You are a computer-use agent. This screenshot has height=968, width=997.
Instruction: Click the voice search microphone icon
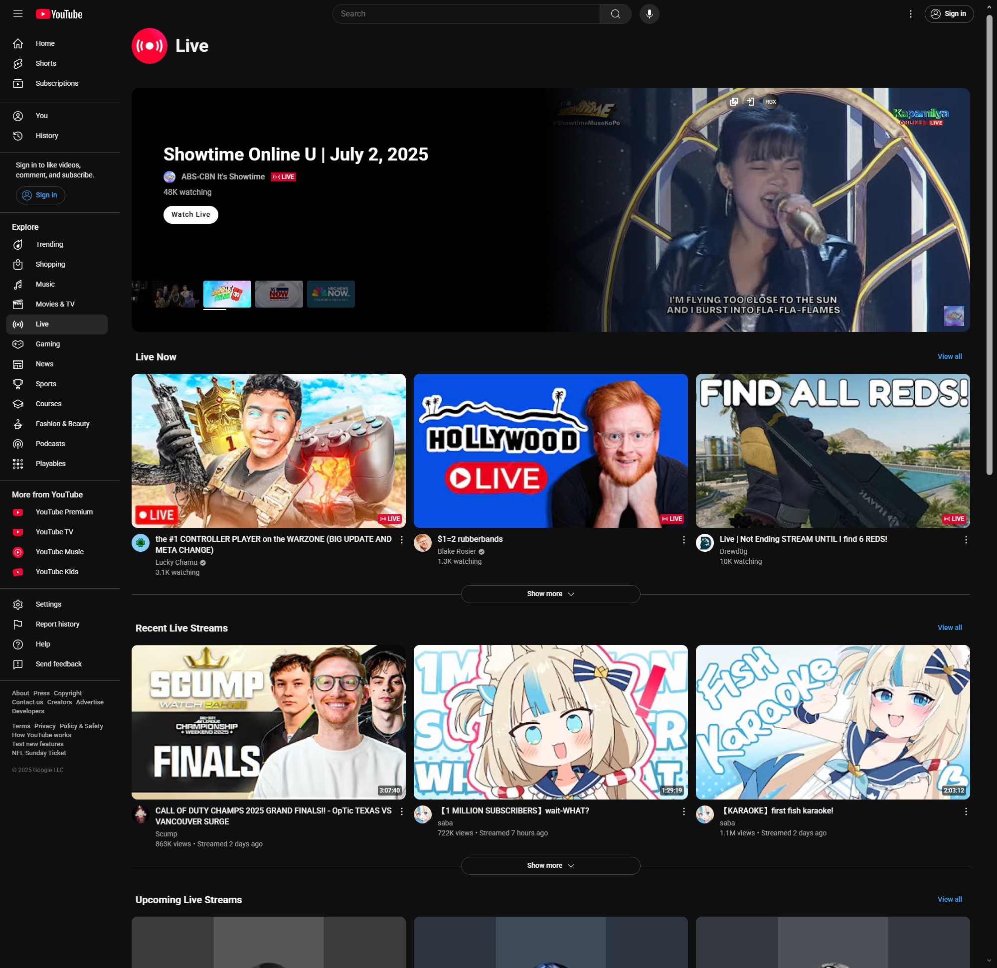[649, 14]
